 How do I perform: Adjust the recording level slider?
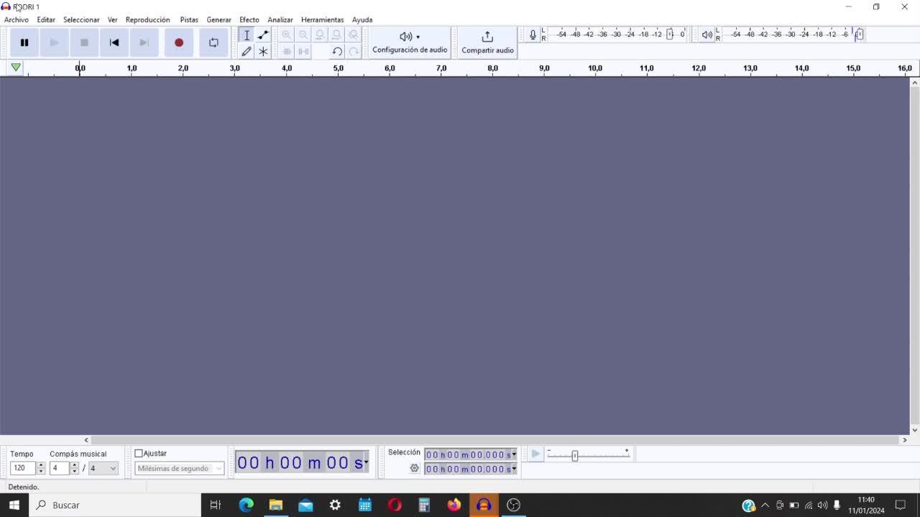[670, 34]
